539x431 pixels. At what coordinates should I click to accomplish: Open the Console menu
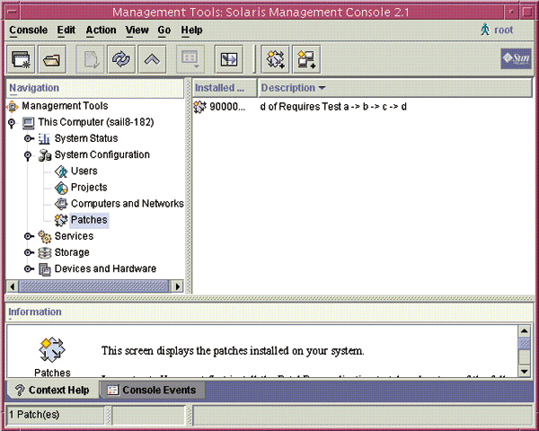28,30
